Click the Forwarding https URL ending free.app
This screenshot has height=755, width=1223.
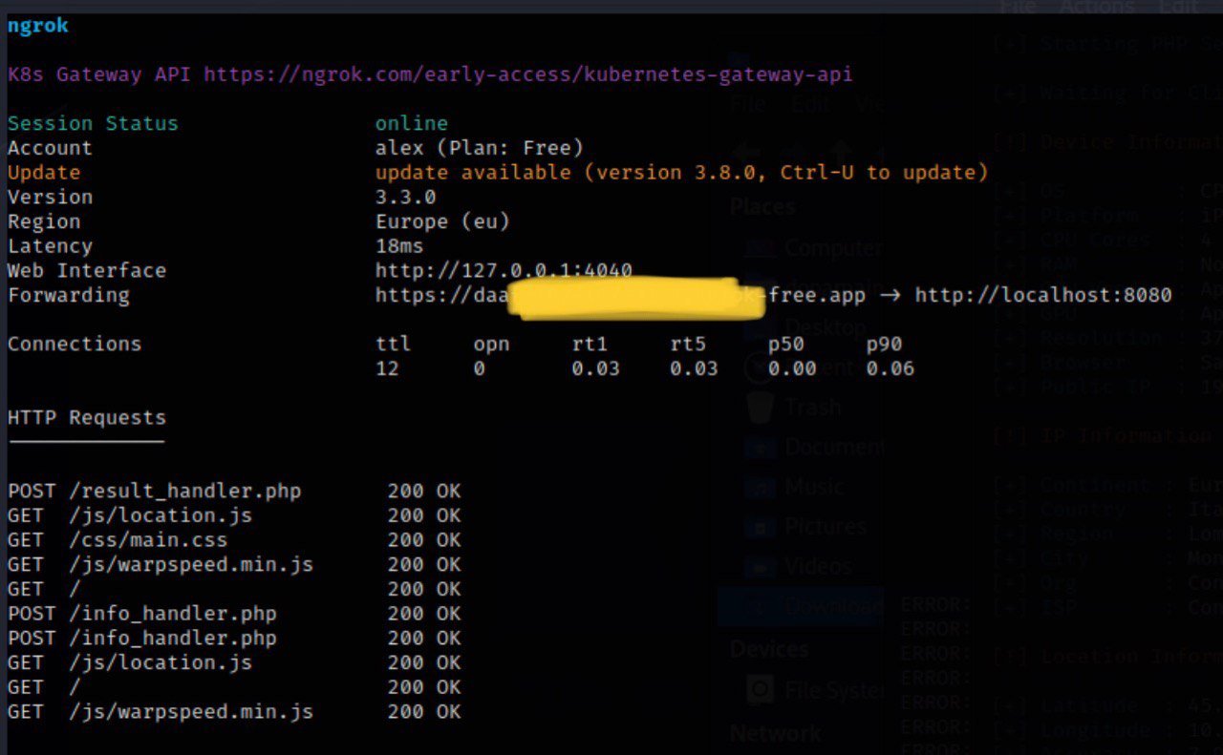pyautogui.click(x=620, y=295)
